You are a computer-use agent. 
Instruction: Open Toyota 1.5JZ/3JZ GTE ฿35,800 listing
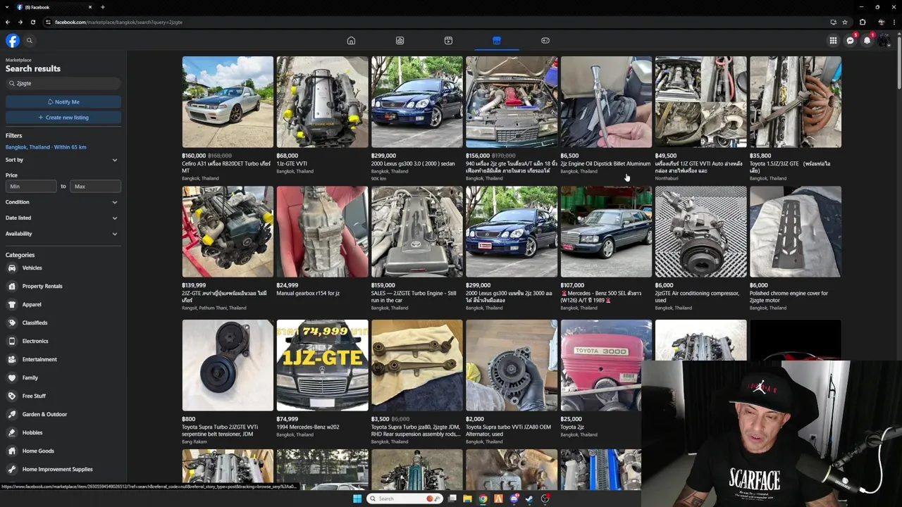click(796, 118)
